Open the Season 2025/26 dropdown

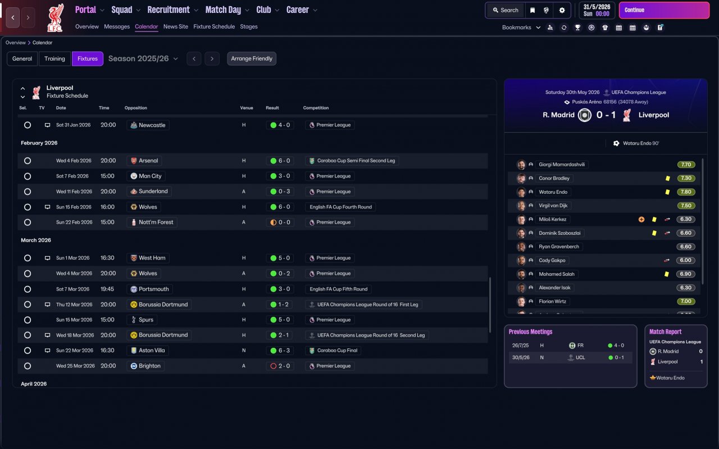(143, 58)
